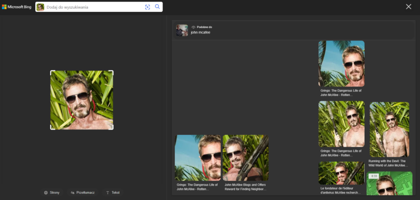Click the magnifier search icon
The image size is (420, 200).
click(x=157, y=7)
